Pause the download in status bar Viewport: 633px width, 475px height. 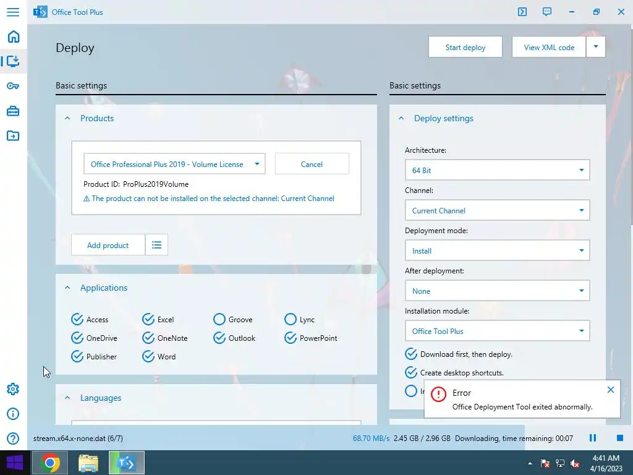point(593,438)
